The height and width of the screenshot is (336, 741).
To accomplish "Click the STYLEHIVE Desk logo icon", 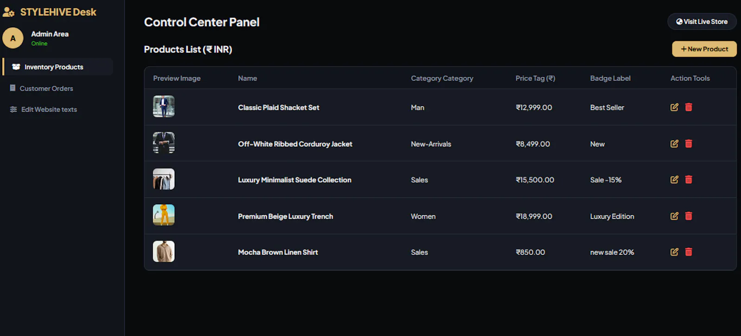I will click(x=8, y=12).
